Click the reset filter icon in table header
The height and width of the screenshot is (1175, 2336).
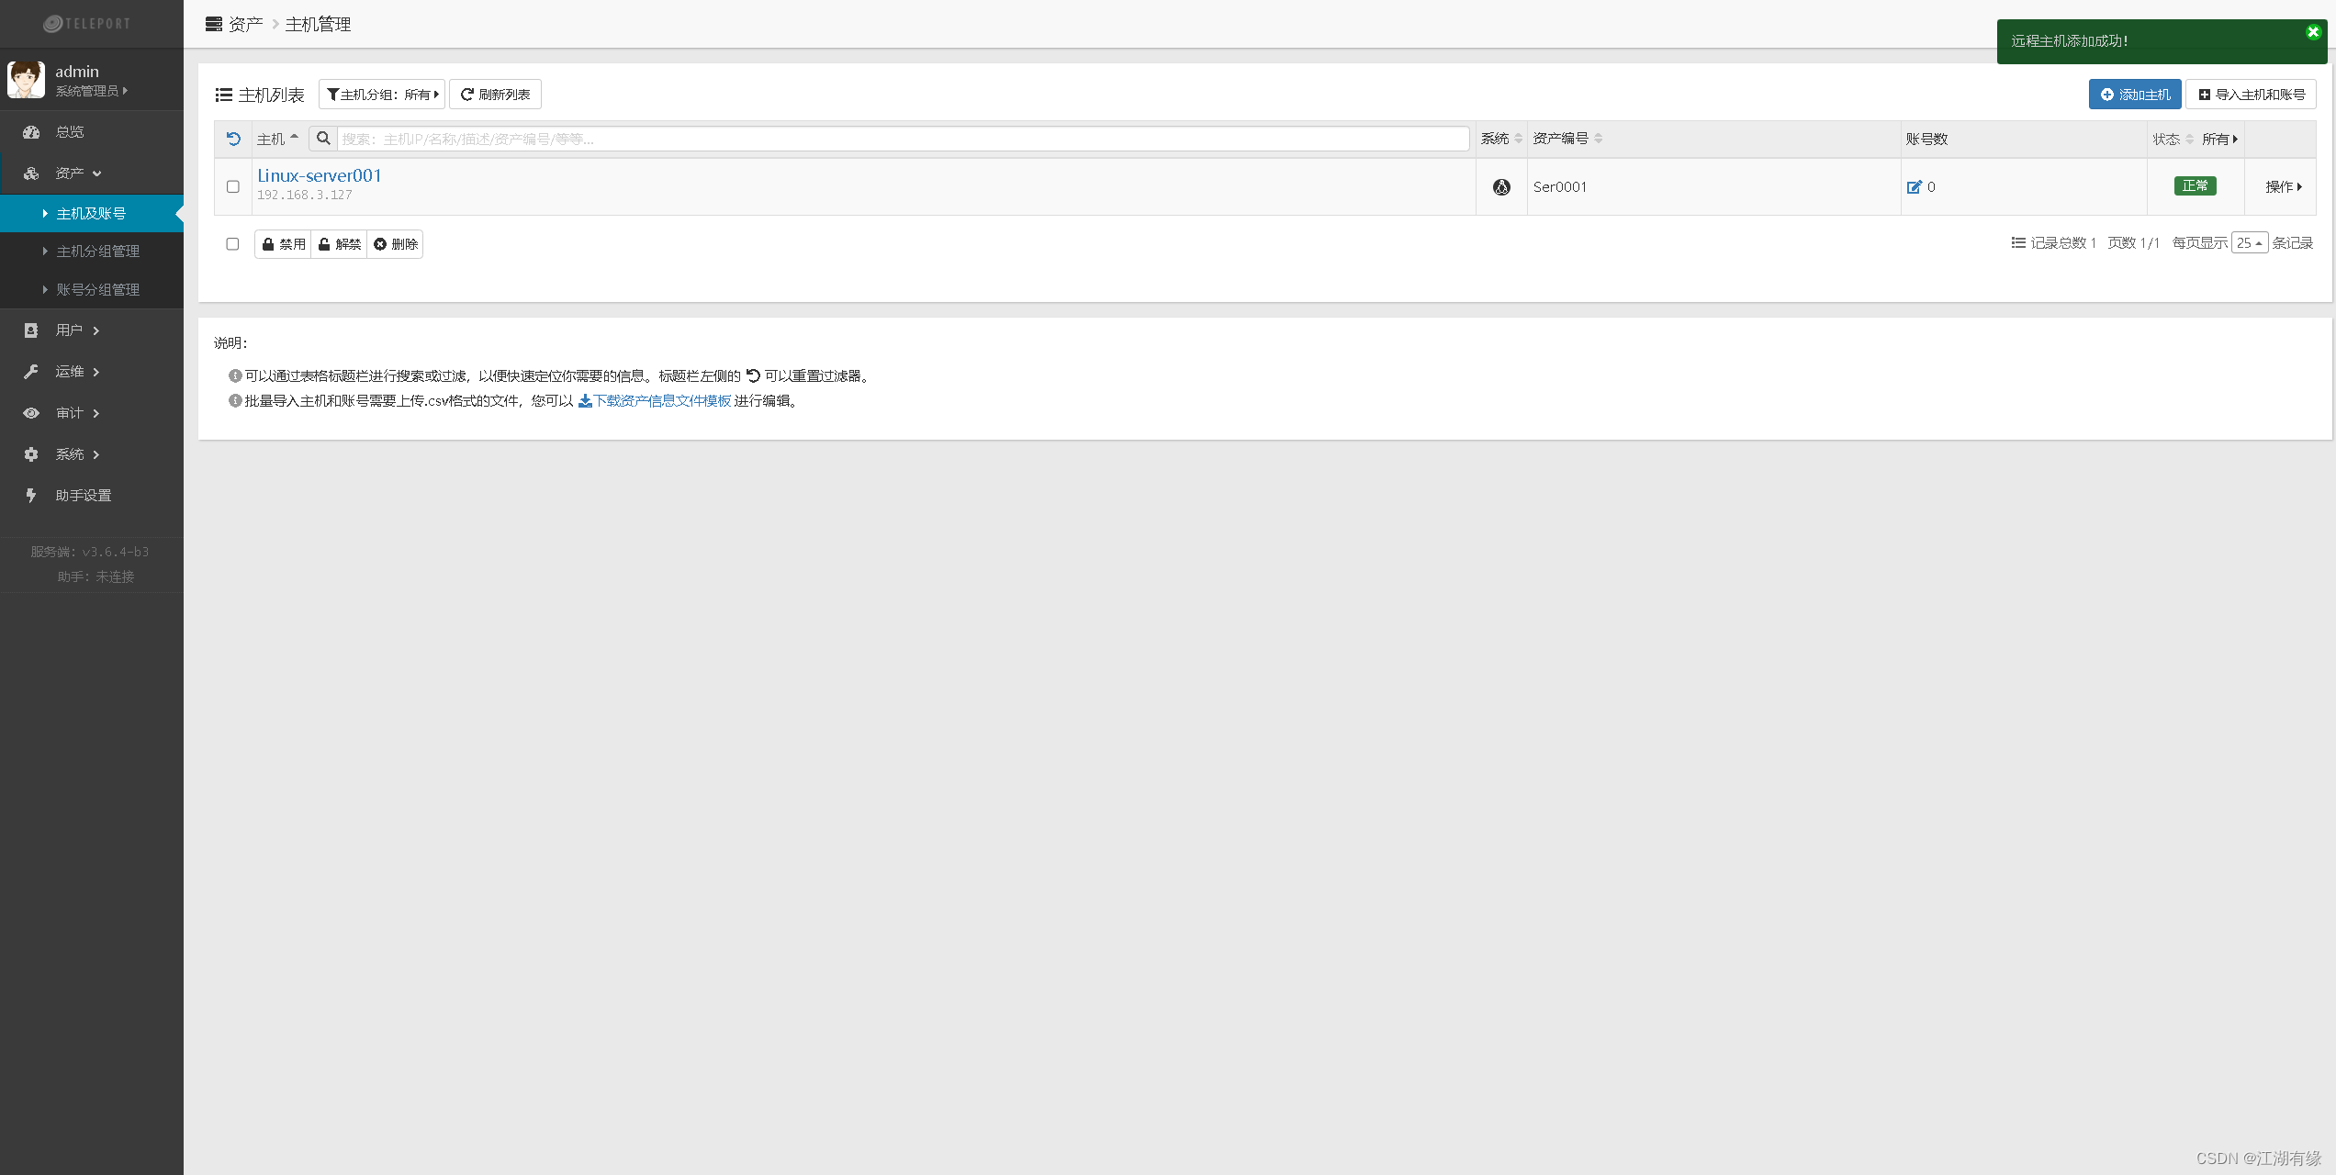(233, 139)
